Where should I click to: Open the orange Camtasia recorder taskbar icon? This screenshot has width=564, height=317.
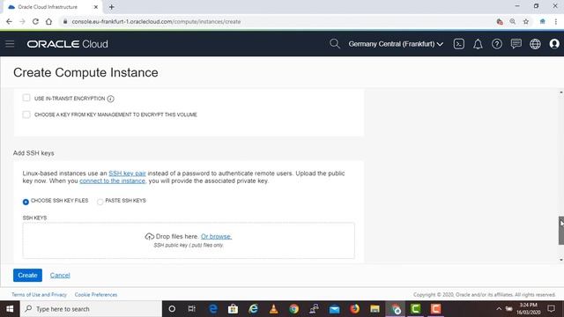click(435, 309)
